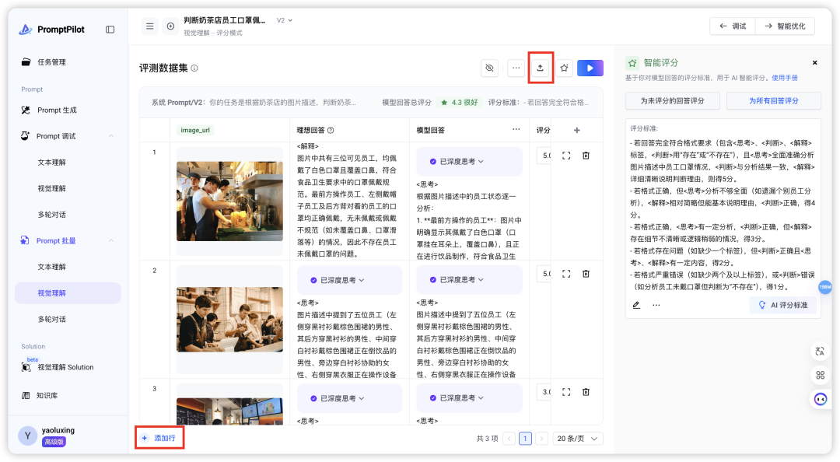The height and width of the screenshot is (462, 840).
Task: Open row 2 cafe staff thumbnail
Action: [x=229, y=320]
